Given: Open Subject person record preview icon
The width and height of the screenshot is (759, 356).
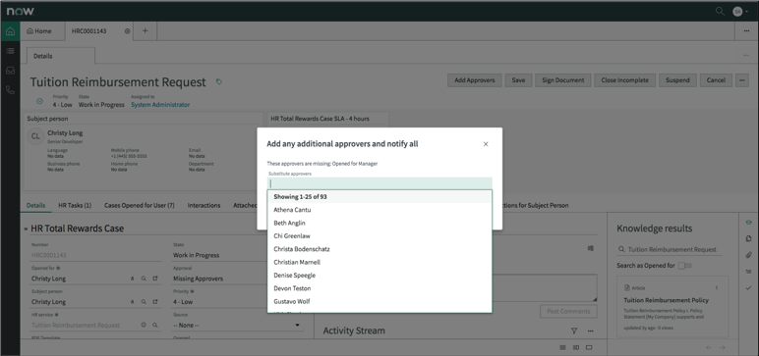Looking at the screenshot, I should (155, 302).
